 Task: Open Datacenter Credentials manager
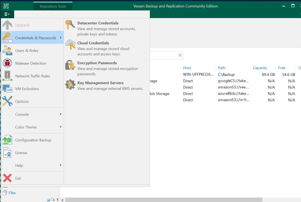click(107, 28)
